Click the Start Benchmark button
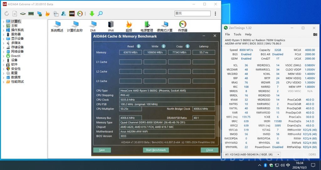The image size is (321, 170). click(x=156, y=150)
